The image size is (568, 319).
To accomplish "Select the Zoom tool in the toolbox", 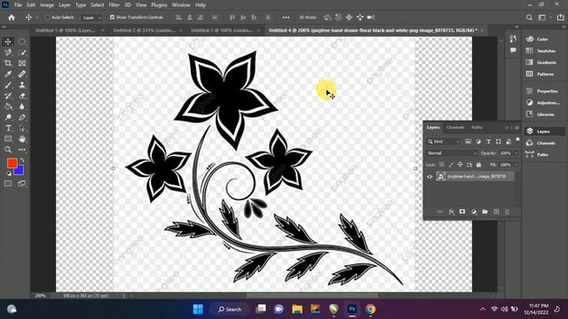I will click(x=8, y=150).
